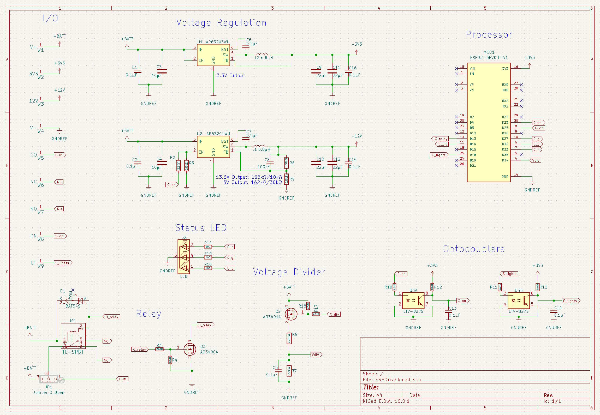The height and width of the screenshot is (415, 600).
Task: Click the "I/O" heading
Action: tap(50, 18)
